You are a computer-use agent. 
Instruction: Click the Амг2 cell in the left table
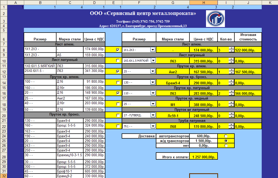70,98
